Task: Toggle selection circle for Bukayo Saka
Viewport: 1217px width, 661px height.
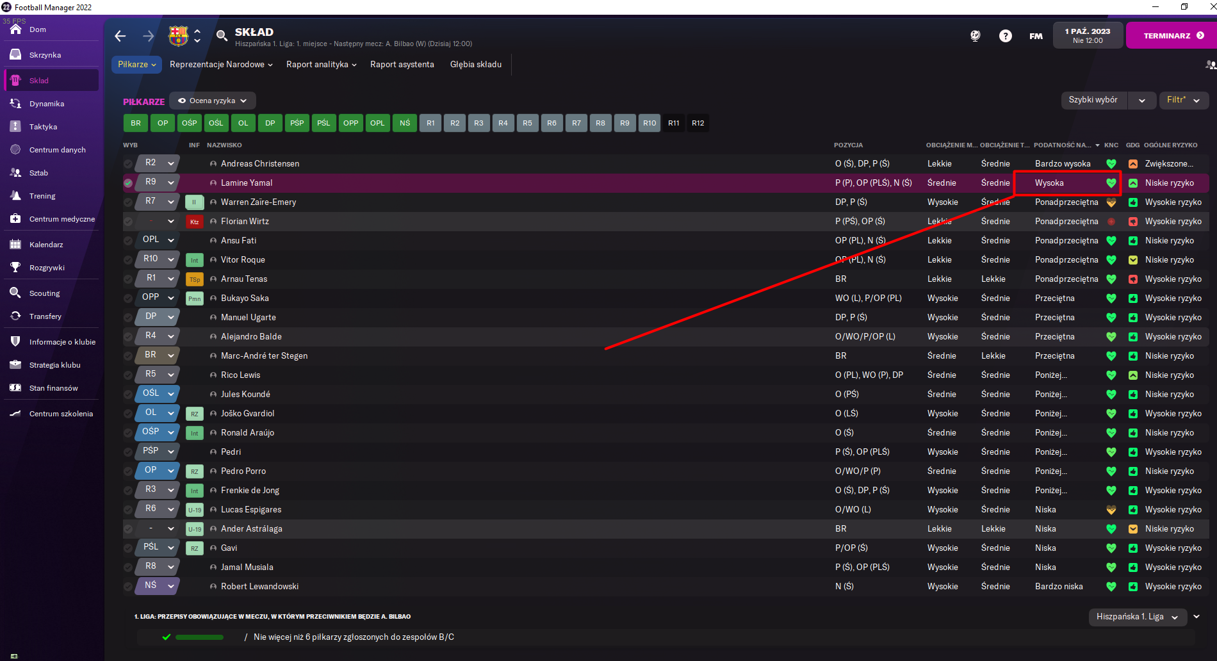Action: 128,298
